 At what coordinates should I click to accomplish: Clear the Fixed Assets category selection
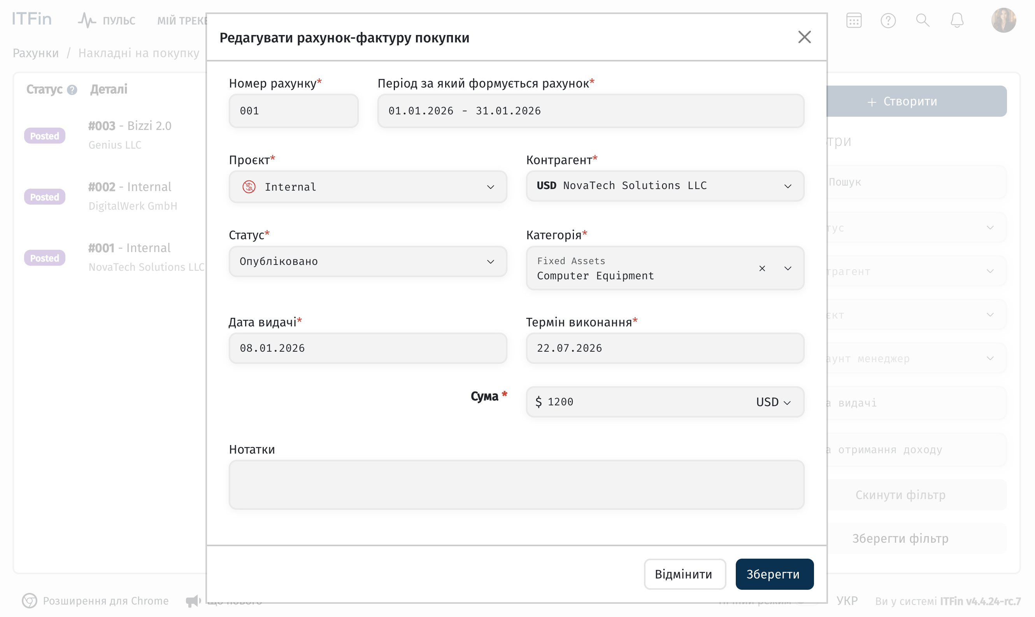[x=762, y=268]
